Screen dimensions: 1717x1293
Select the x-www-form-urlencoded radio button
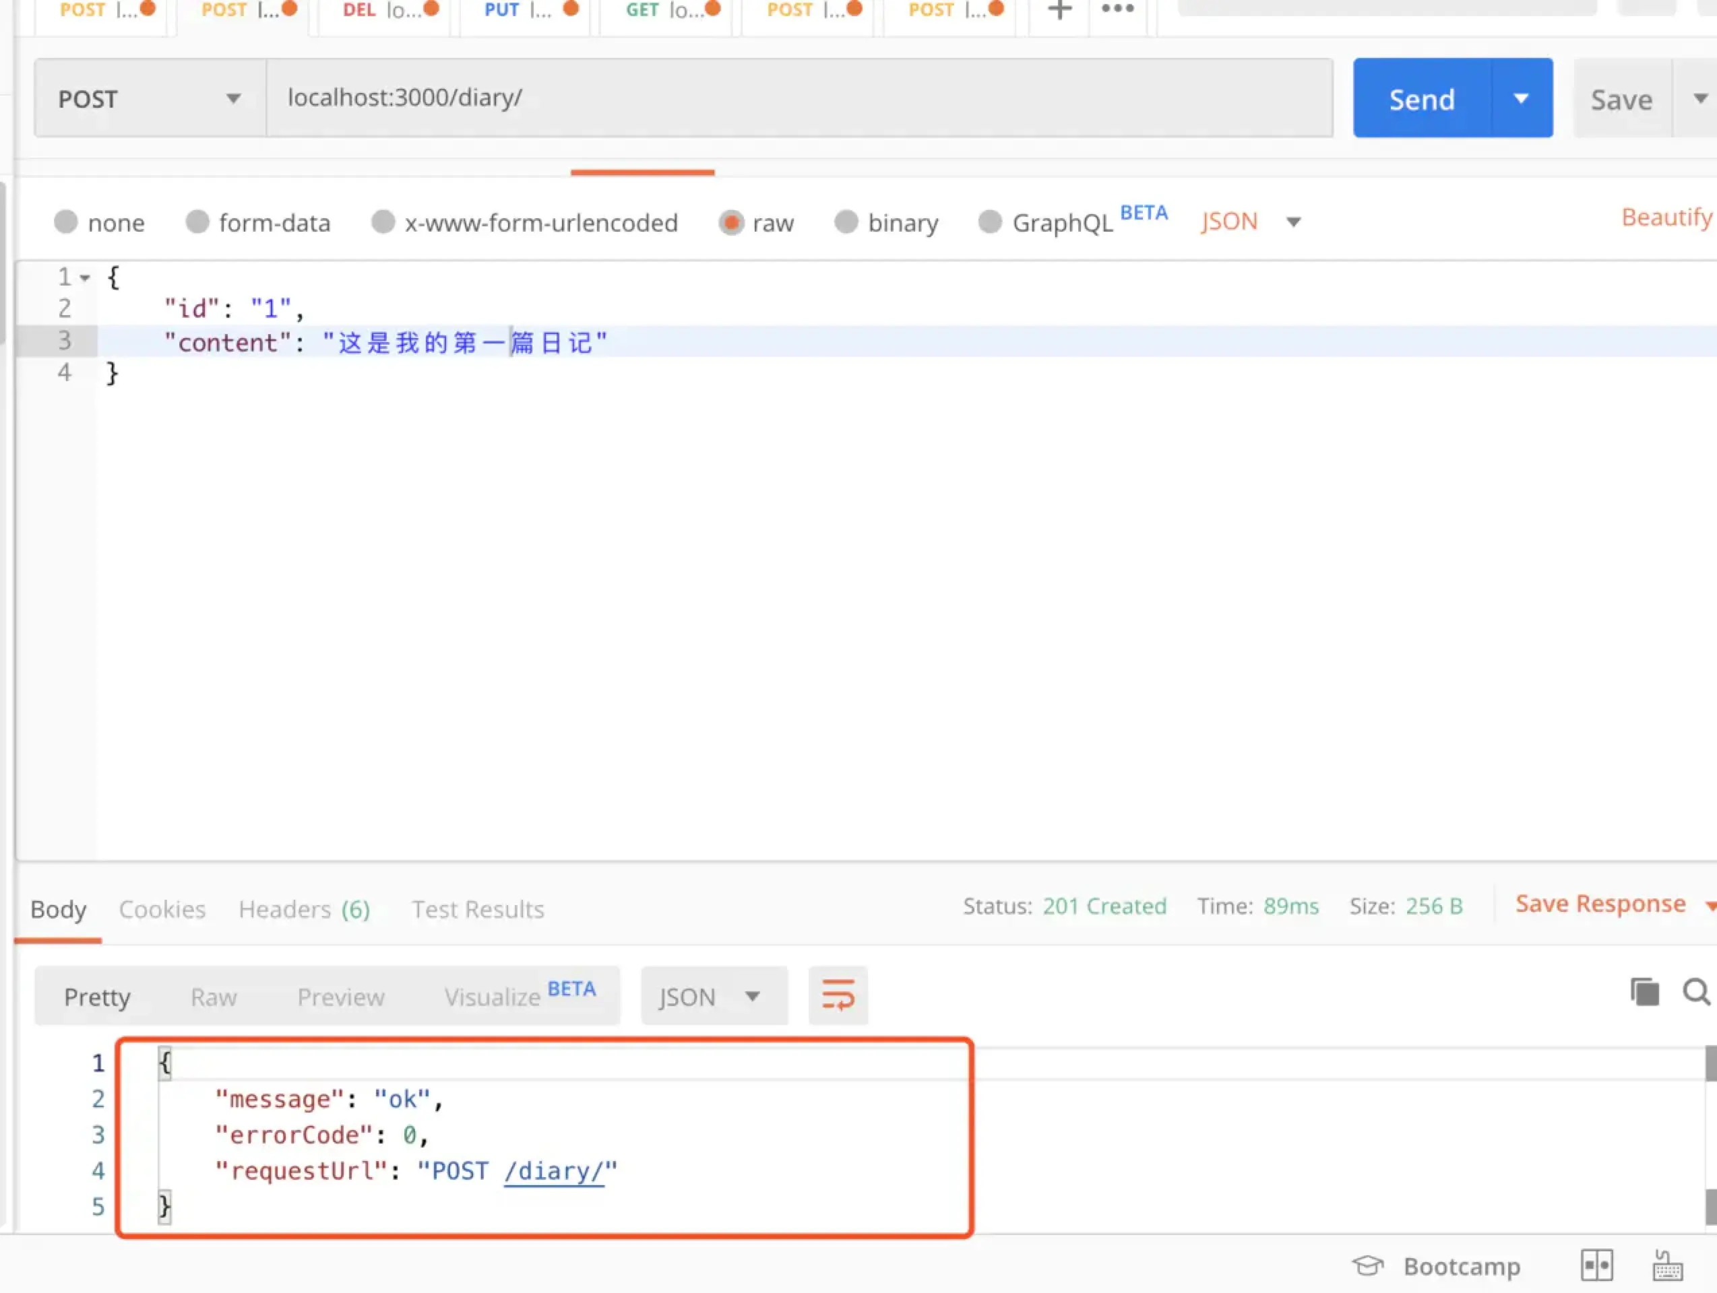[x=383, y=223]
